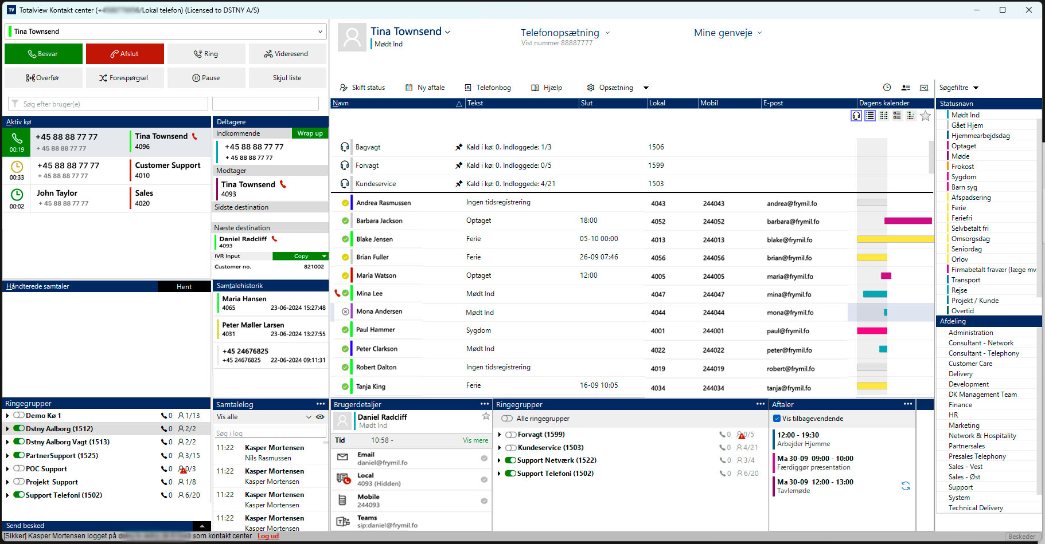
Task: Toggle the eye visibility icon in Samtalelog
Action: (x=320, y=417)
